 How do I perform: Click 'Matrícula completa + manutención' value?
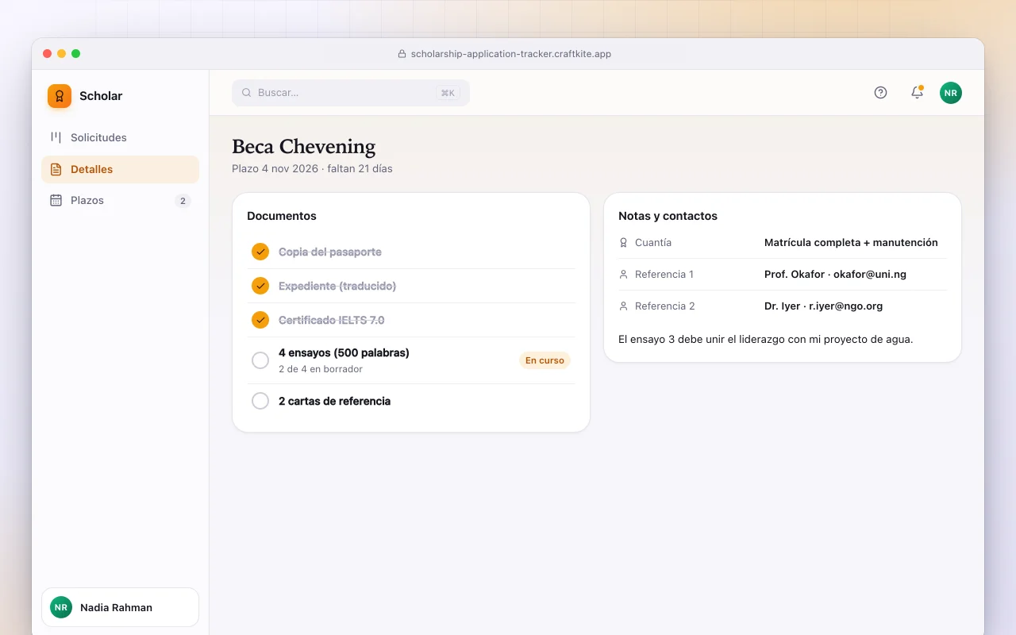(x=851, y=243)
